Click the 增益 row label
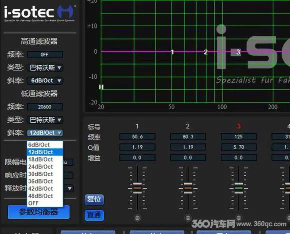The image size is (290, 234). pyautogui.click(x=94, y=158)
